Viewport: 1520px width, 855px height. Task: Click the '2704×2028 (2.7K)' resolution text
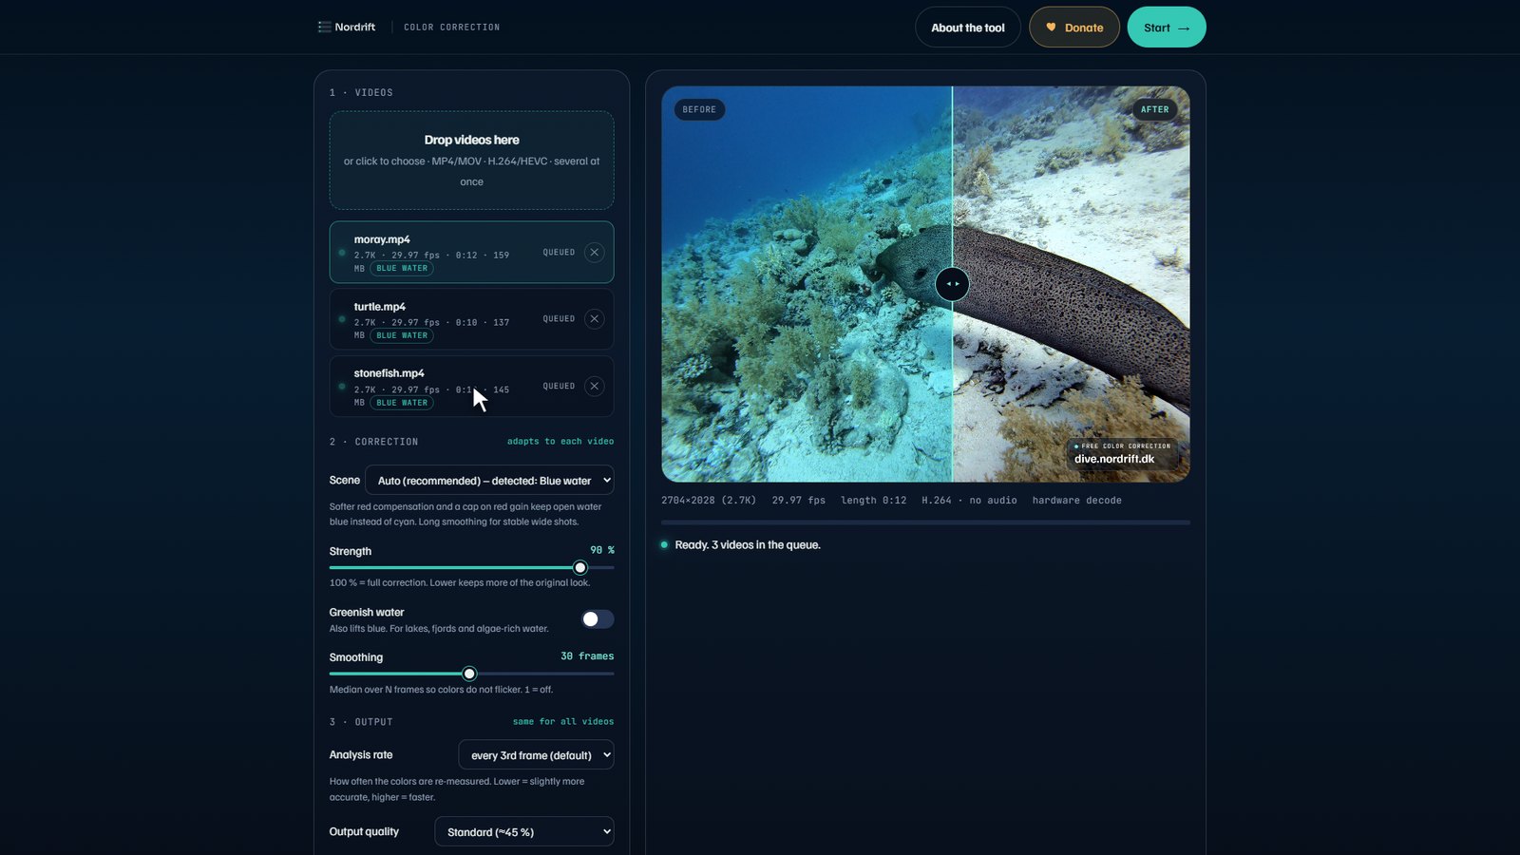(709, 501)
